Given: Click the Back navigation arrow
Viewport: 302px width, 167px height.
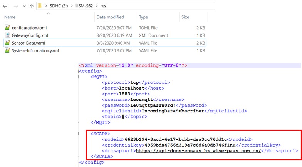Looking at the screenshot, I should (5, 6).
